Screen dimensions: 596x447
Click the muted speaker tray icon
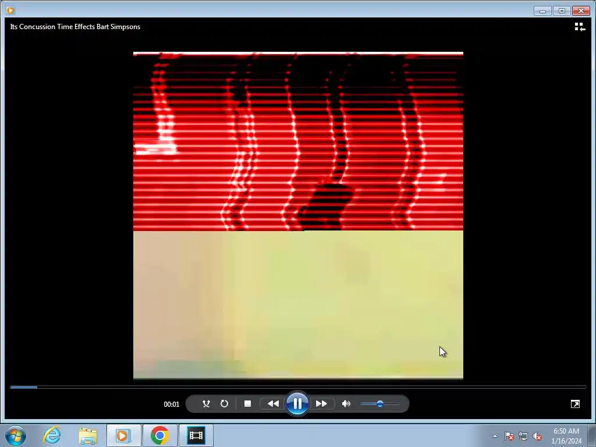coord(537,436)
